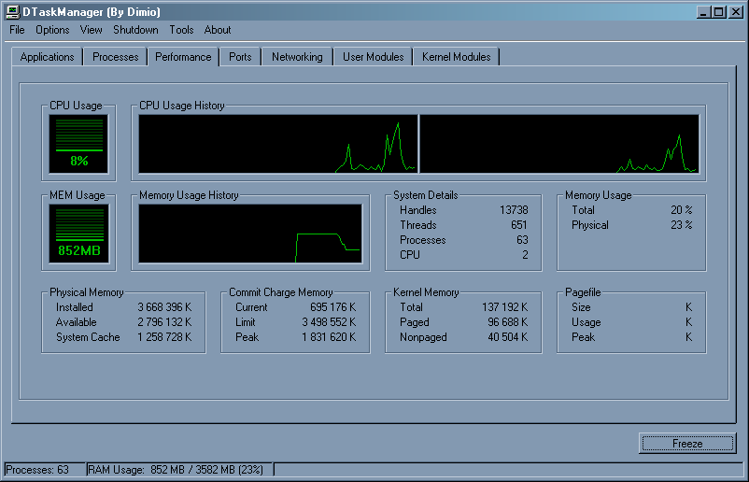Click the right CPU Usage History graph

(x=559, y=144)
